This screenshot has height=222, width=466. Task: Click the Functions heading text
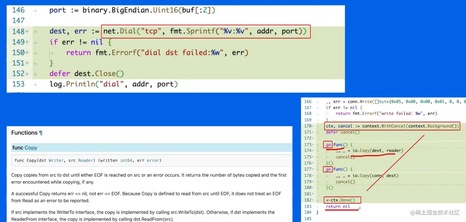(24, 133)
